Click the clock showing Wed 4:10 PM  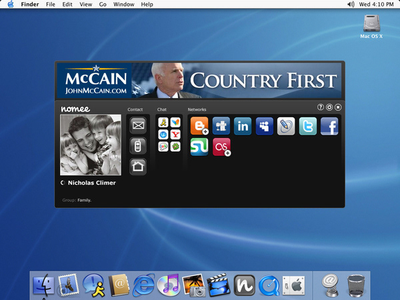tap(376, 5)
